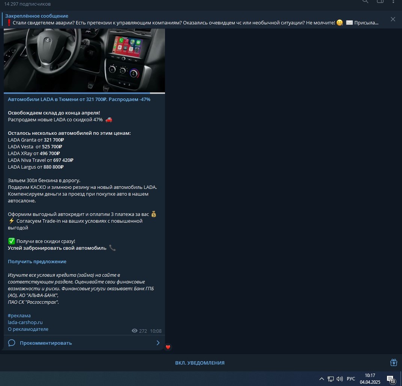Click the message time 10:08
The width and height of the screenshot is (402, 386).
tap(156, 331)
